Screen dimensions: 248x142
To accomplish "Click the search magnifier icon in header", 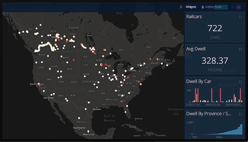I will click(233, 7).
